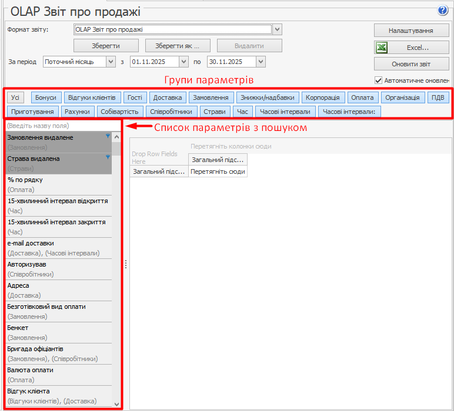Click filter icon on Замовлення видалене
Screen dimensions: 454x411
pos(108,136)
